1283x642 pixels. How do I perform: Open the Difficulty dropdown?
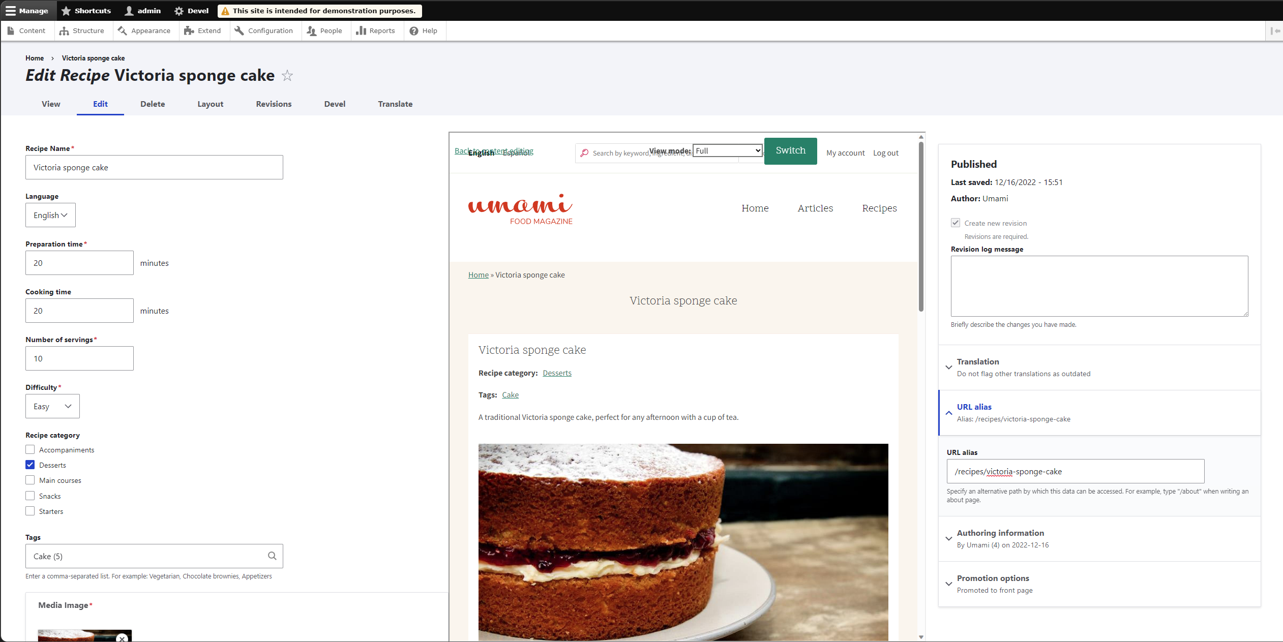pos(52,406)
